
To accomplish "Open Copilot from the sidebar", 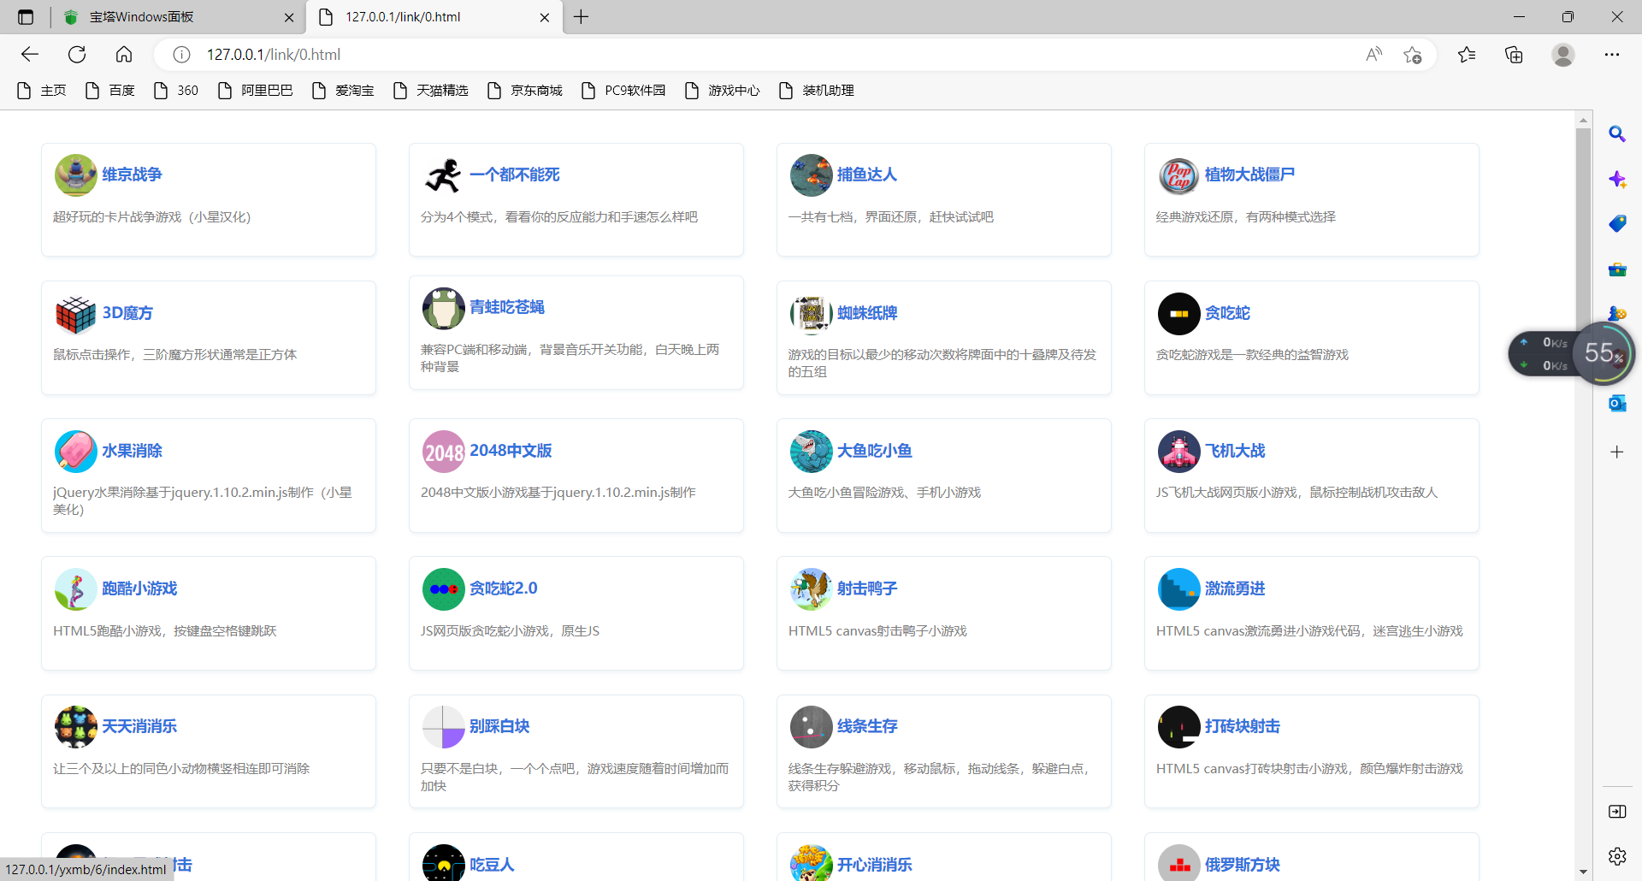I will click(1617, 179).
